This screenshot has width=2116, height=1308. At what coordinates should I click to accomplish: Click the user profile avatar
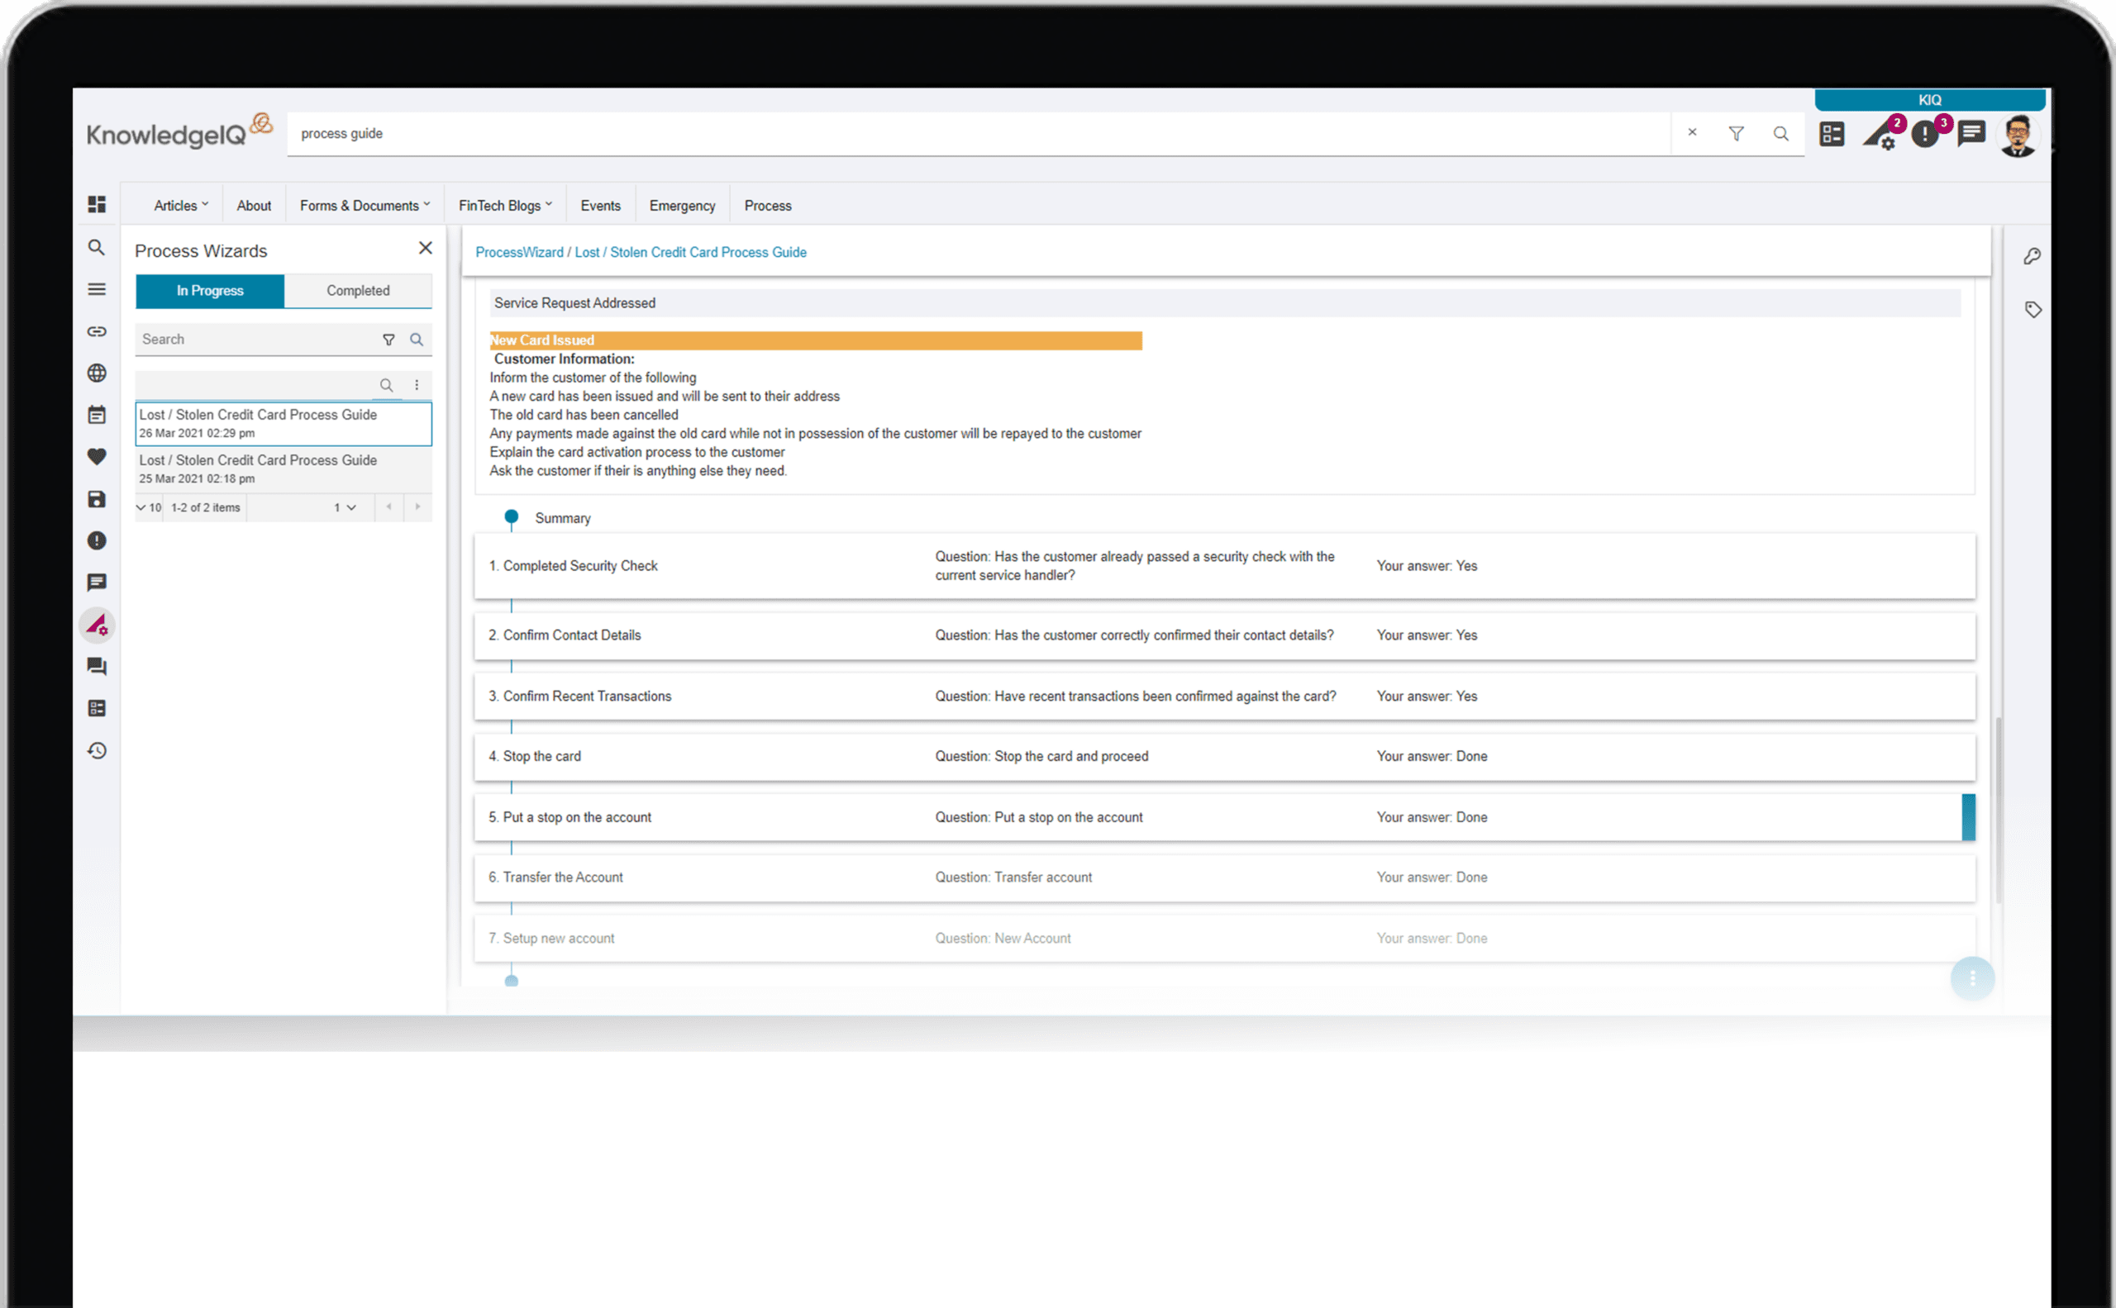point(2018,135)
